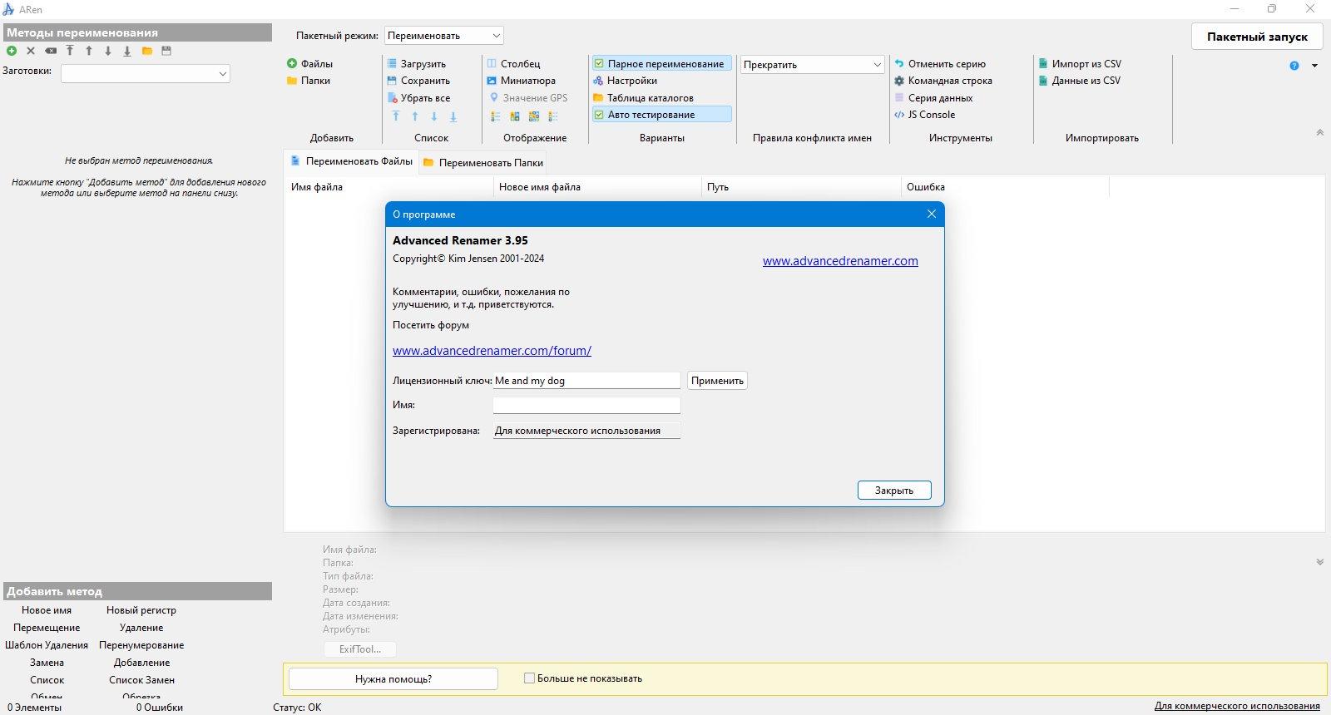This screenshot has width=1331, height=715.
Task: Click the Нужна помощь? button
Action: 393,679
